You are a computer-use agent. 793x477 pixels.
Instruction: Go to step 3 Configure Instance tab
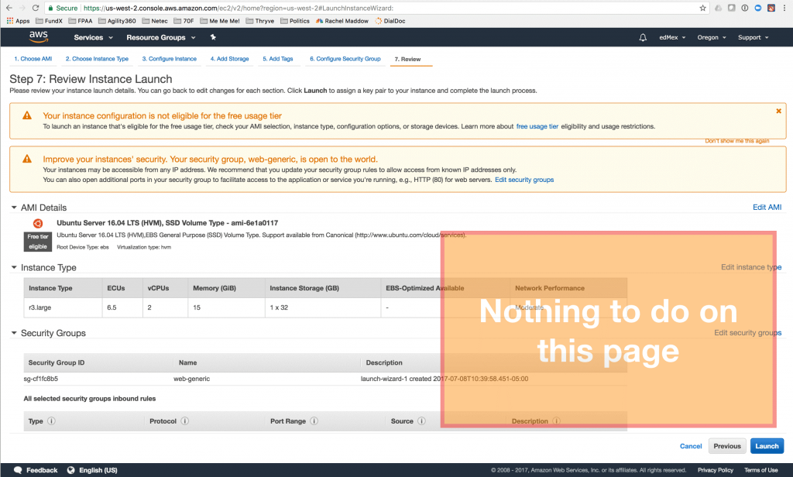169,59
